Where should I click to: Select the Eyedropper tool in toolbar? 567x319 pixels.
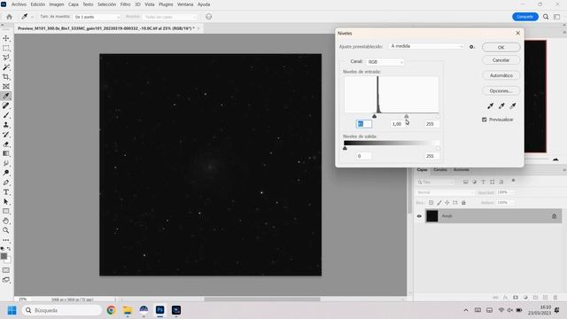pos(6,97)
